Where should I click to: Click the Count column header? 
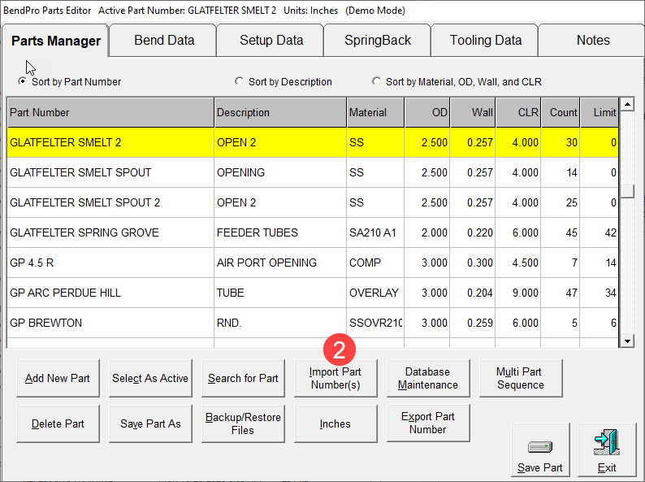tap(561, 112)
